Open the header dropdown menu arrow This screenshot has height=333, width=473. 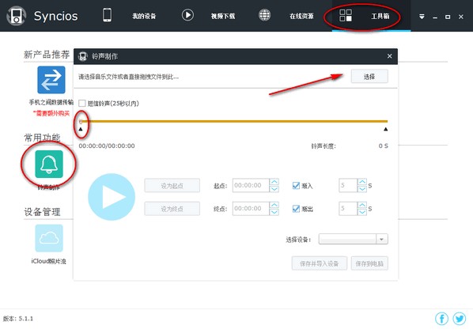pos(422,17)
